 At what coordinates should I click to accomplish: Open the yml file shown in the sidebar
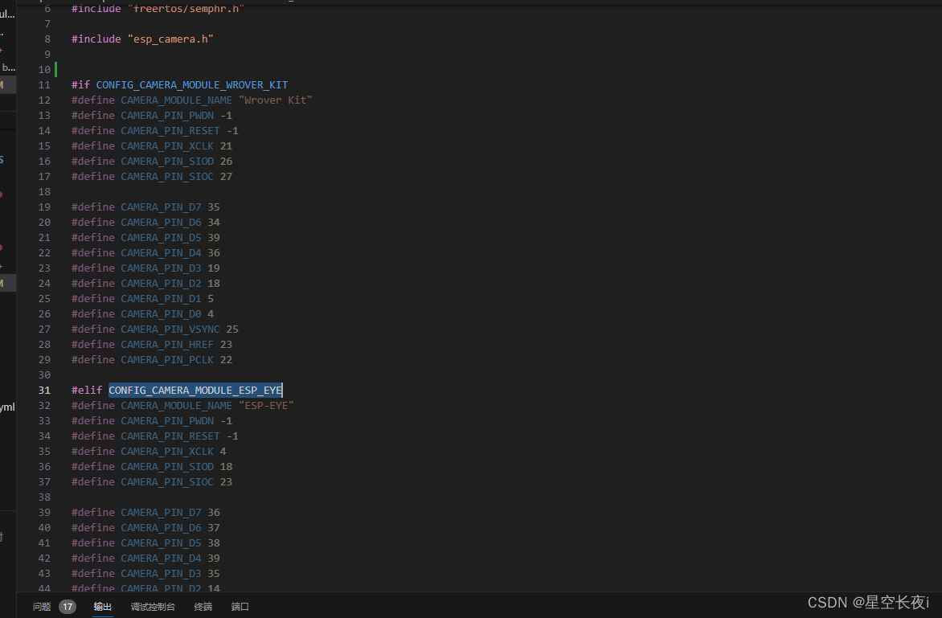coord(6,407)
